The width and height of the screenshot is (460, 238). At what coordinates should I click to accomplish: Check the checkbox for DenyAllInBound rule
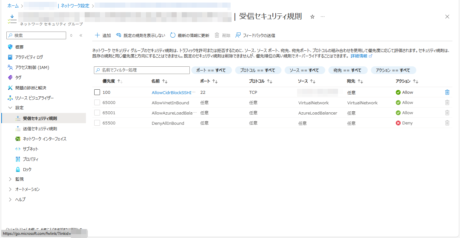click(x=97, y=123)
